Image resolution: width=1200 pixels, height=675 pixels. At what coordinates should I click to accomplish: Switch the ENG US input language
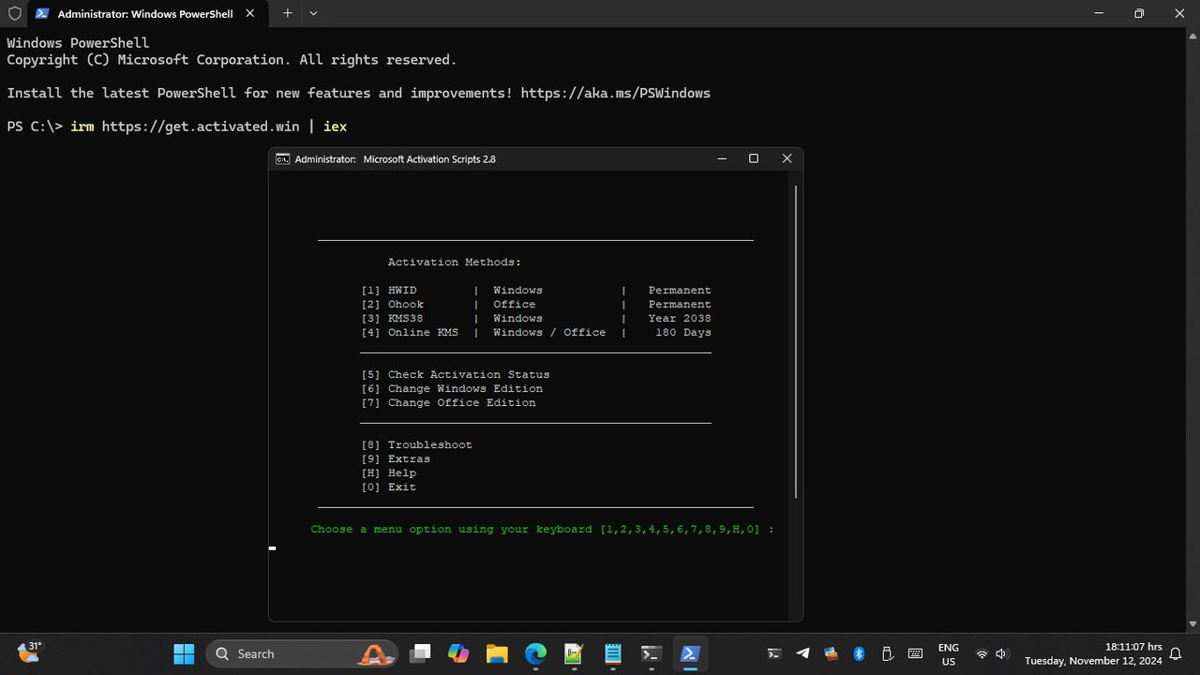pos(949,653)
